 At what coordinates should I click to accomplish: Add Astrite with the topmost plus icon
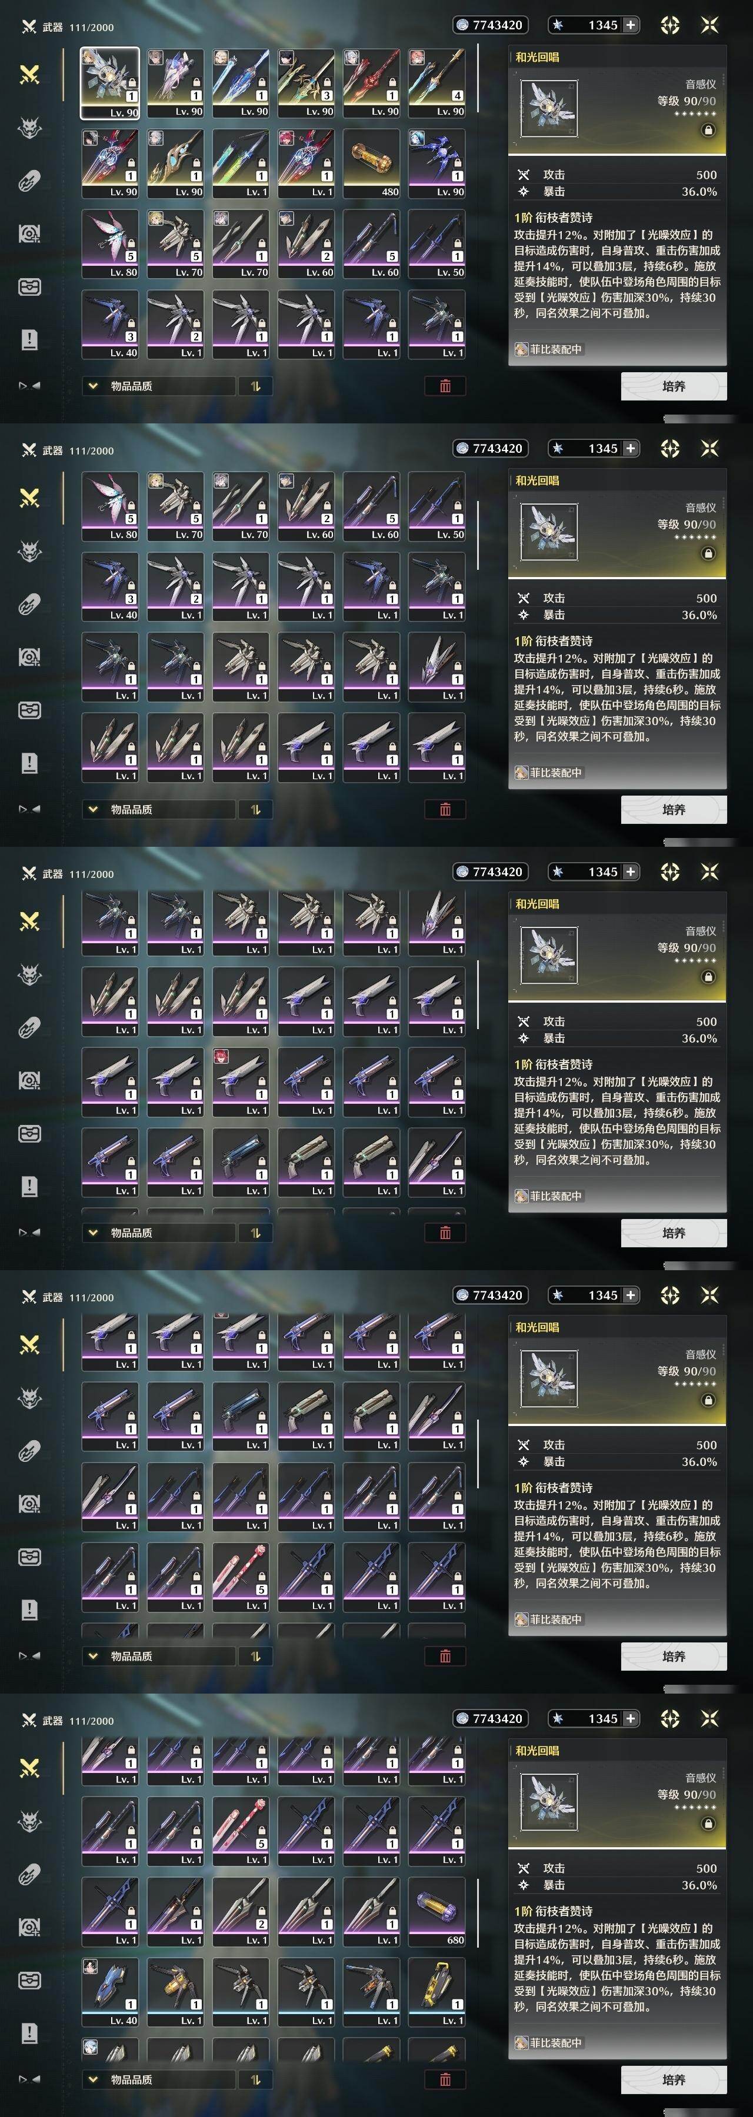pyautogui.click(x=631, y=25)
